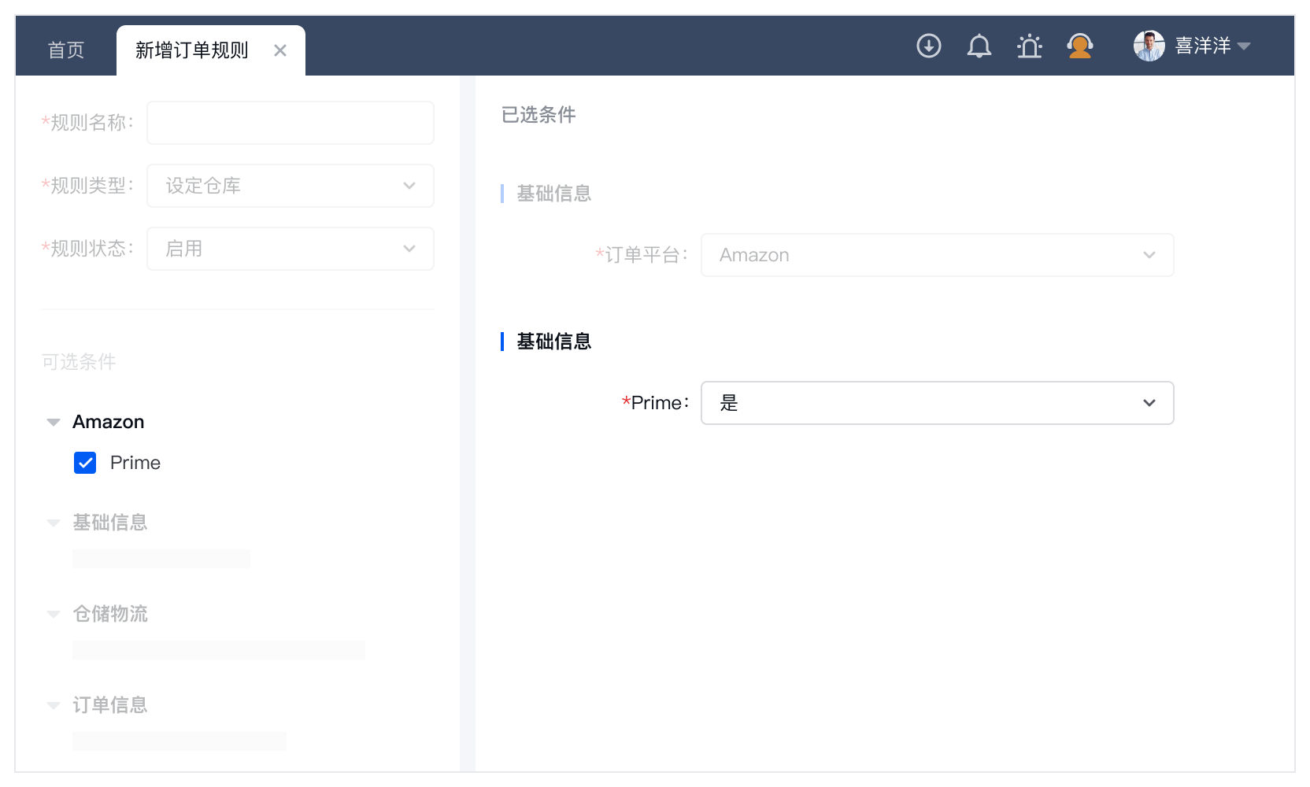Open the 规则类型 dropdown
Screen dimensions: 1310x787
tap(290, 186)
